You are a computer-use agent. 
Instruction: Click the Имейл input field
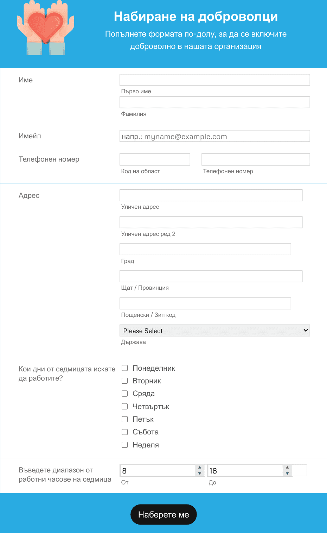tap(215, 136)
